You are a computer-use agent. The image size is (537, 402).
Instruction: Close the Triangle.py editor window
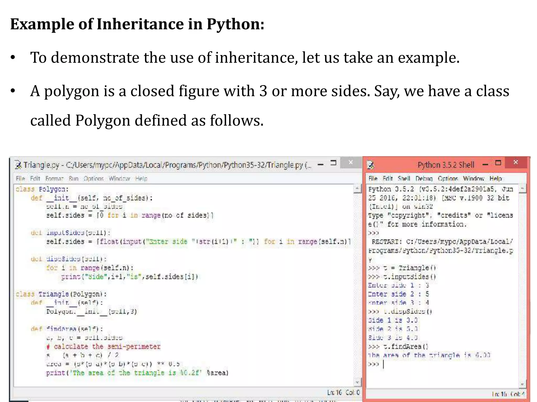click(351, 163)
